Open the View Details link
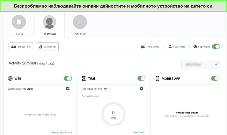Screen dimensions: 227x135 tap(139, 133)
